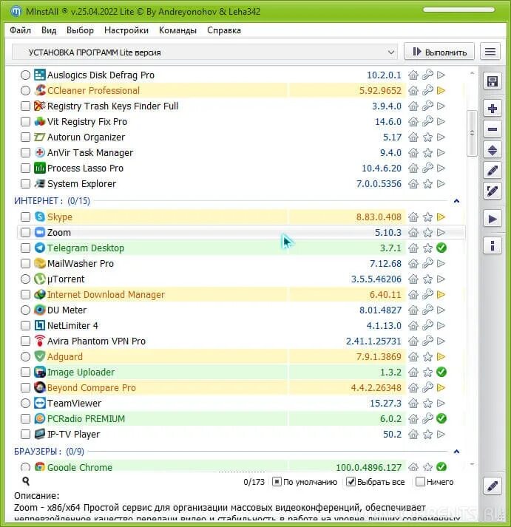Screen dimensions: 511x527
Task: Open the Настройки menu
Action: (x=126, y=30)
